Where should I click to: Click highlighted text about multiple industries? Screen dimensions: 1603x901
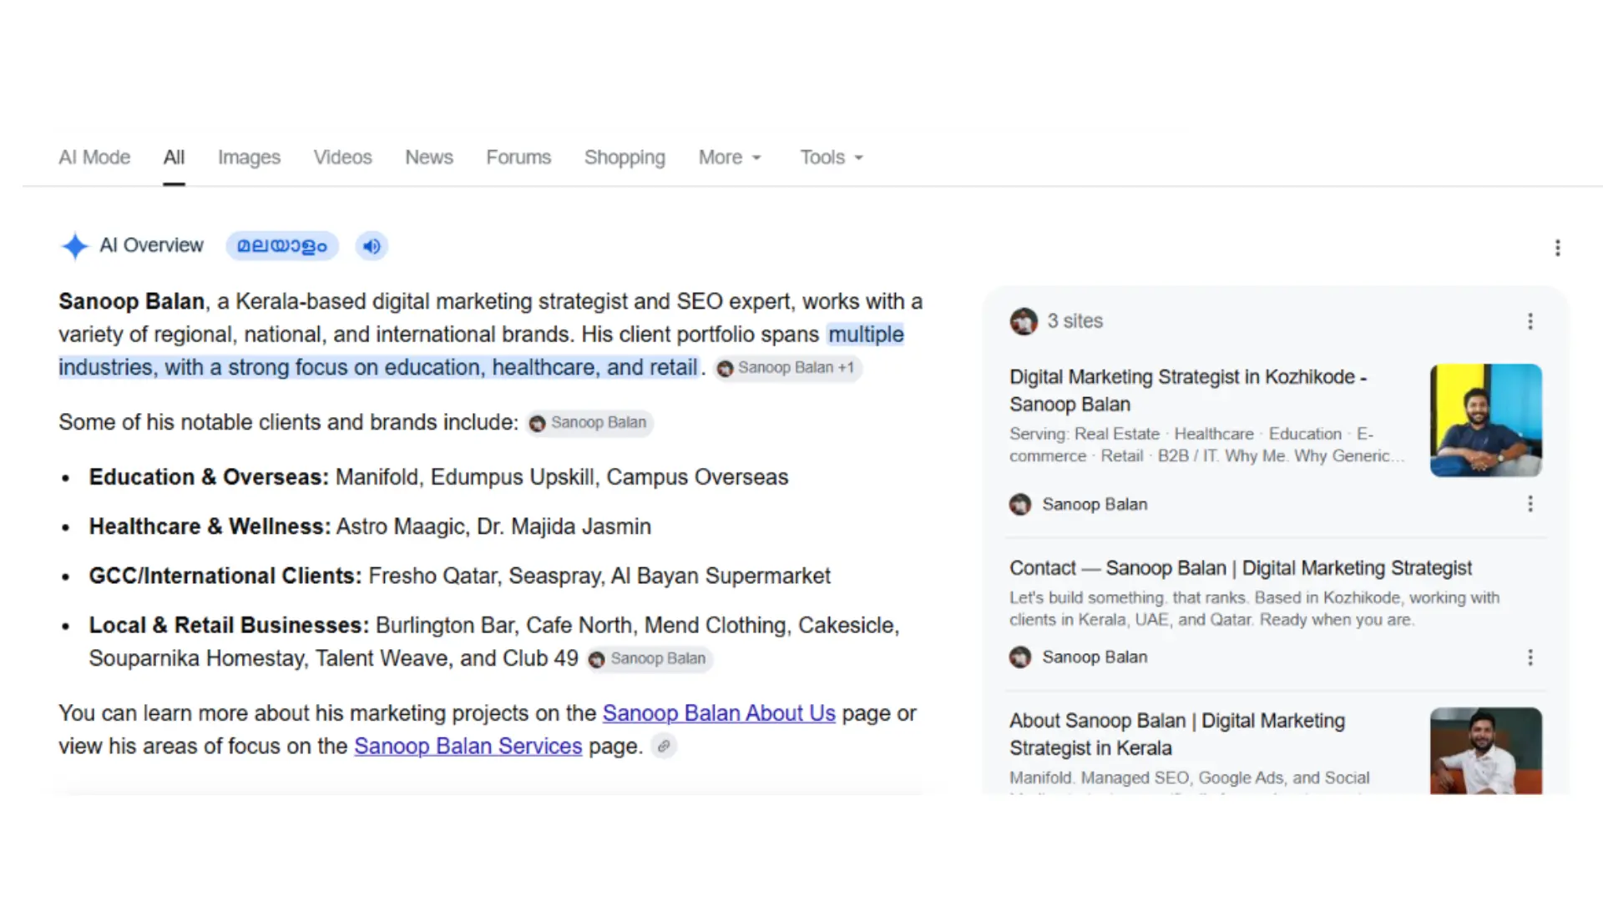[x=378, y=368]
